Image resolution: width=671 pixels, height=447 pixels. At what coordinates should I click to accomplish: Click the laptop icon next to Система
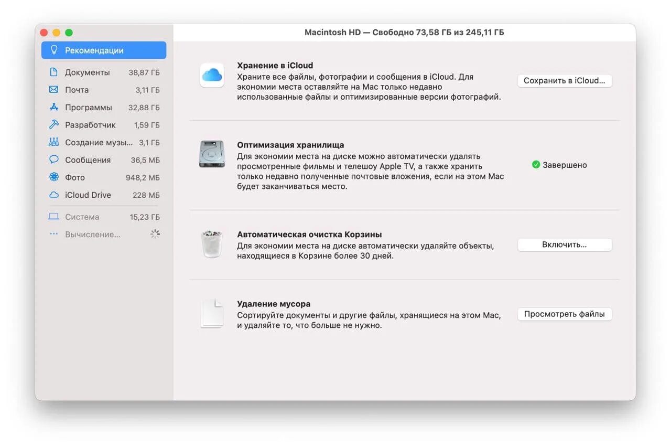53,217
